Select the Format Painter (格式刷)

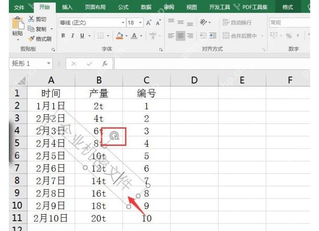tap(40, 39)
